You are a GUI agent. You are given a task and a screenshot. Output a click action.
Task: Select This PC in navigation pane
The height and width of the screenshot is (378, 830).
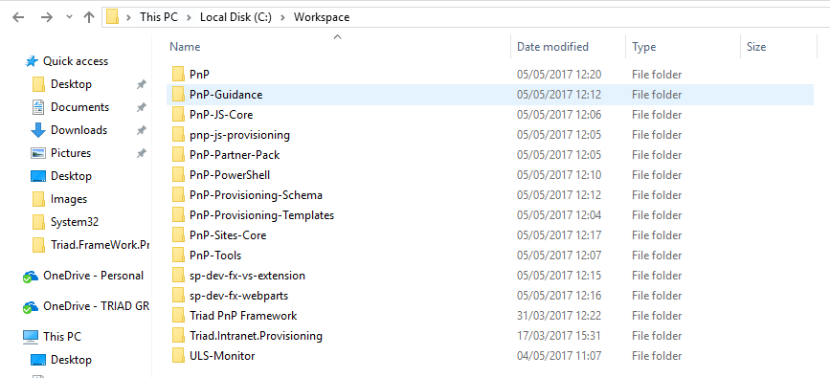[x=62, y=337]
